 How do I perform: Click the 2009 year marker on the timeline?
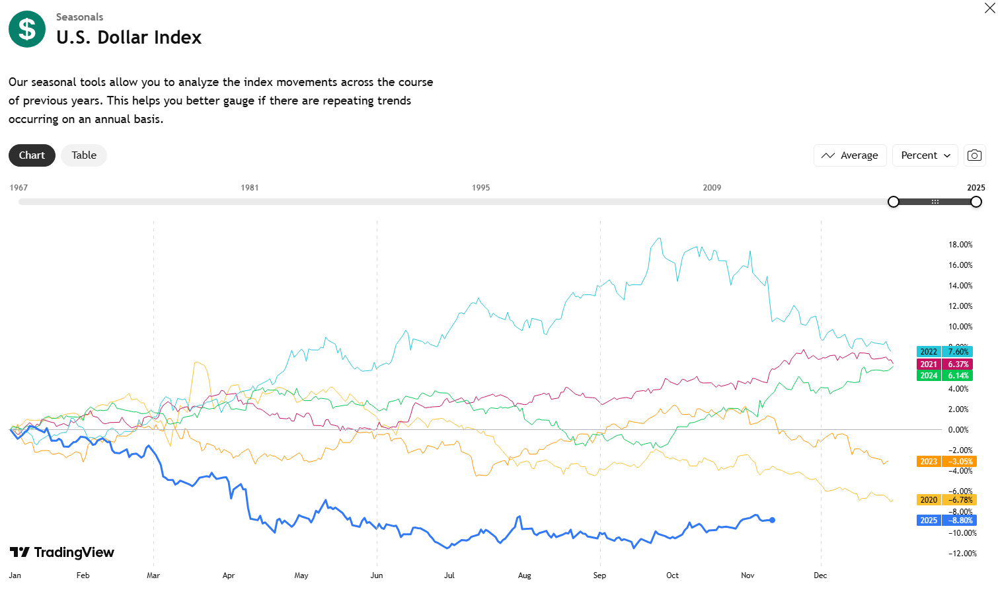[712, 187]
